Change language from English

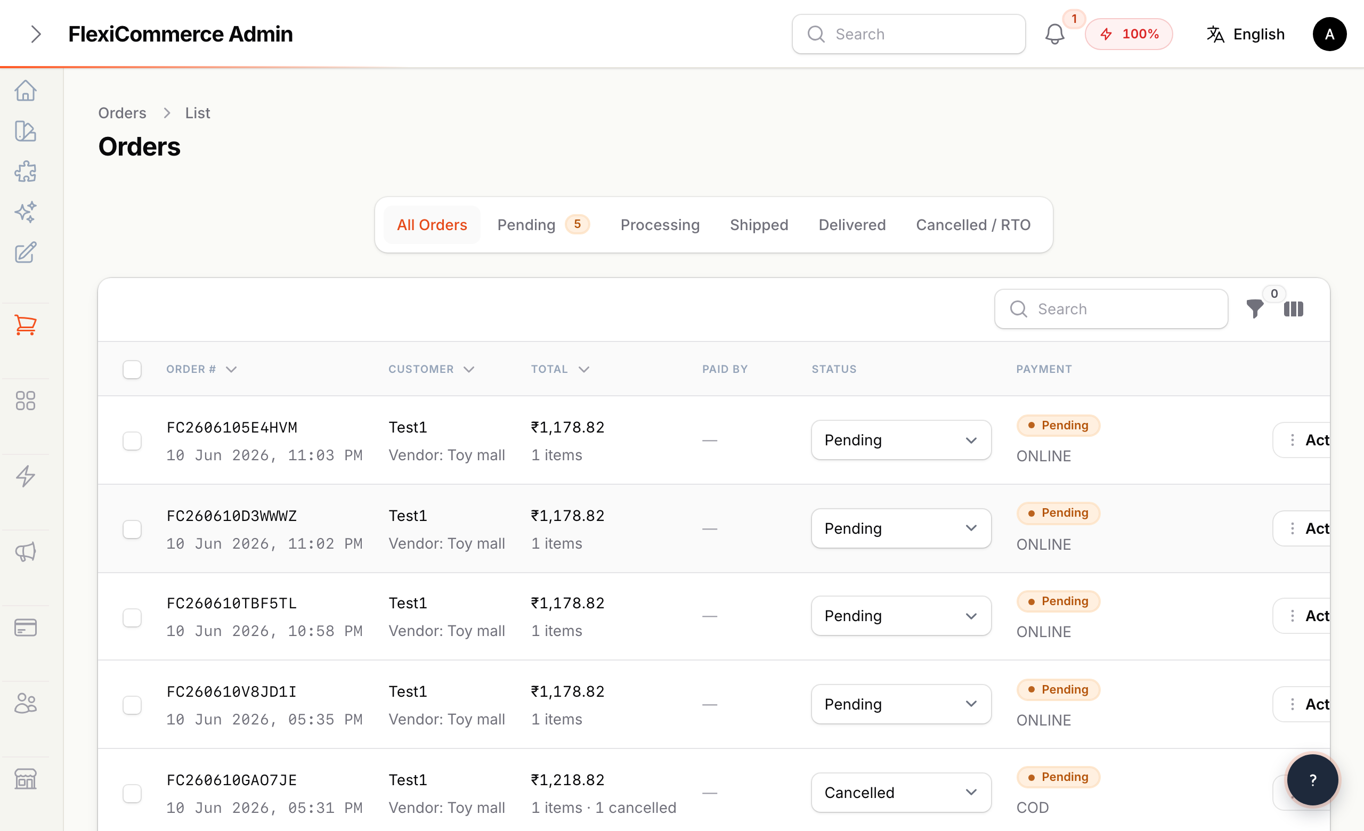[1246, 34]
